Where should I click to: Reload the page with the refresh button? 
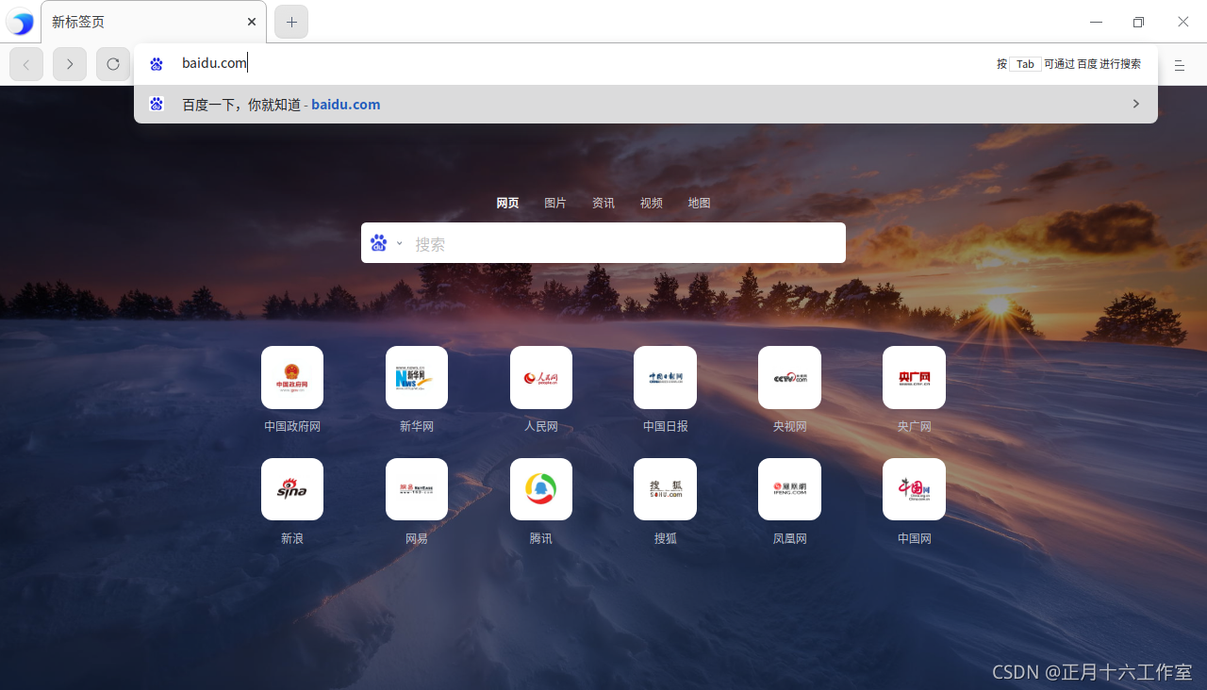click(113, 64)
